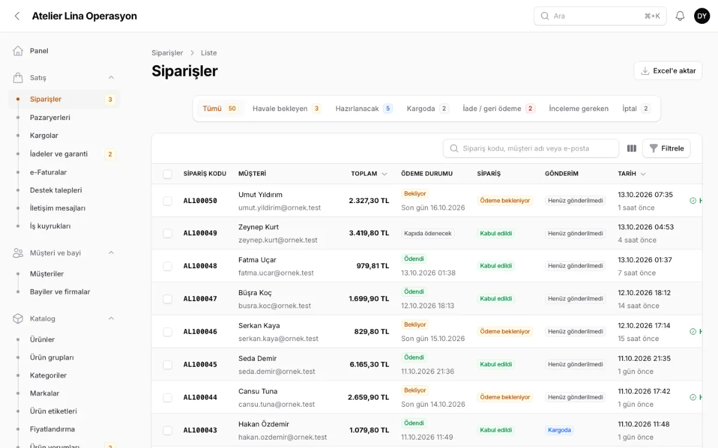This screenshot has width=718, height=448.
Task: Open the Filtrele button
Action: click(666, 148)
